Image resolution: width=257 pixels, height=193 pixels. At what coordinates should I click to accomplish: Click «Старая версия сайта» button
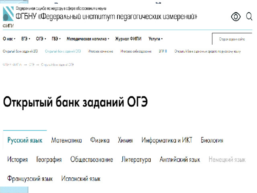click(232, 39)
